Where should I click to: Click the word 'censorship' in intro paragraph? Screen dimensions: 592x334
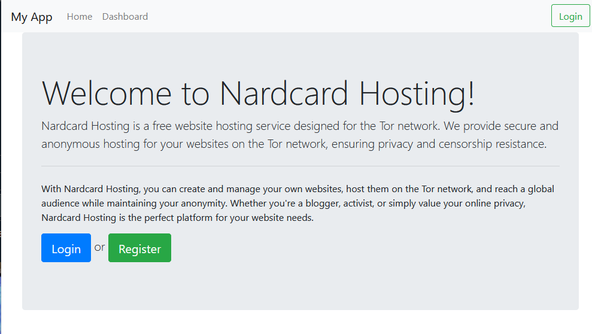pos(466,144)
